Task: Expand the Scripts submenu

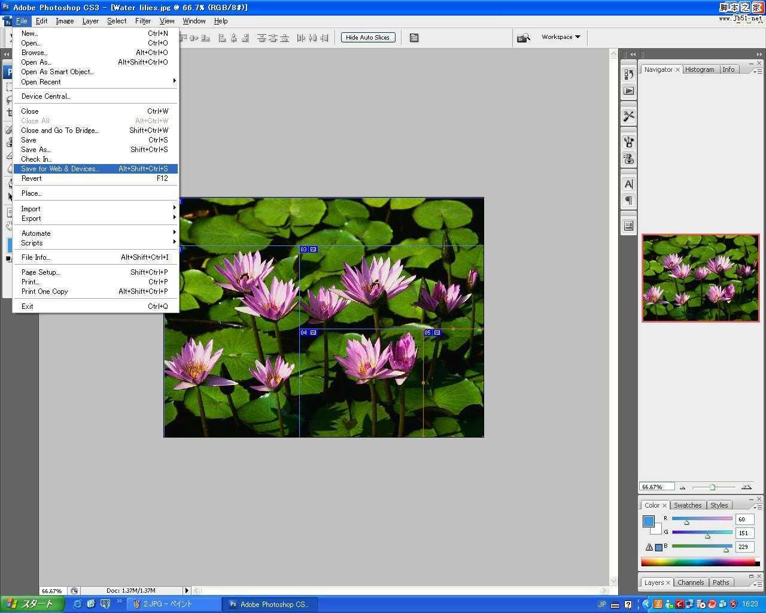Action: (x=96, y=243)
